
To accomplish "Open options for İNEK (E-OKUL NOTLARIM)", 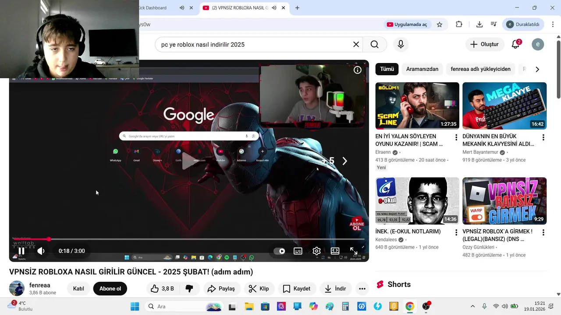I will coord(456,232).
